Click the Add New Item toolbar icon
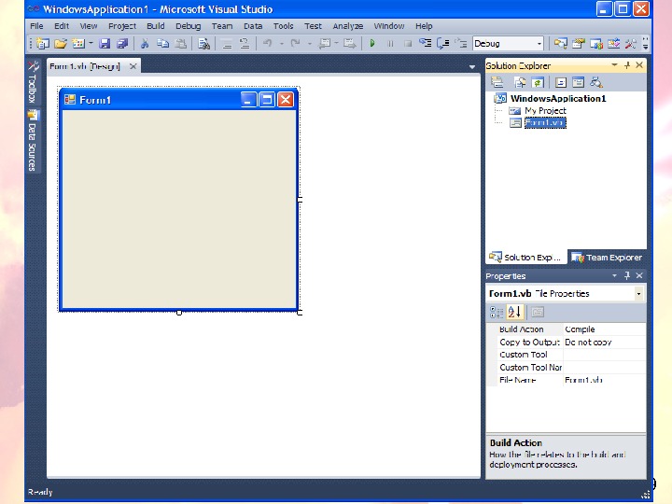The image size is (672, 504). tap(78, 43)
